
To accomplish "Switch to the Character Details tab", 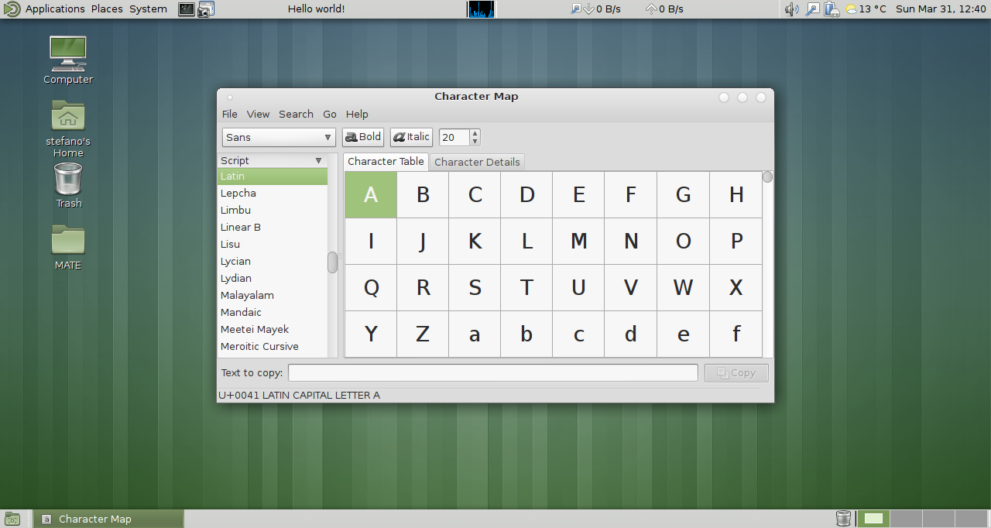I will (x=477, y=162).
